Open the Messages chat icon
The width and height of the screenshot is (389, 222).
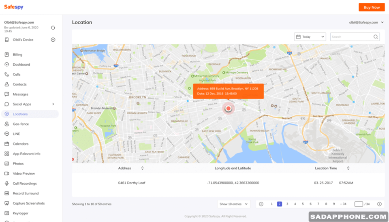point(7,94)
